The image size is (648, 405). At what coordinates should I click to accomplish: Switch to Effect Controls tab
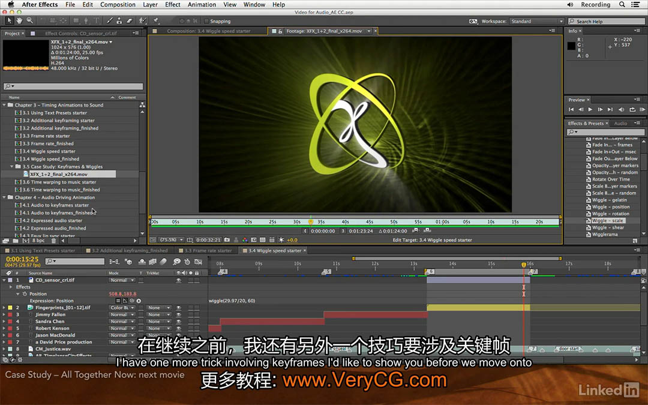pyautogui.click(x=81, y=33)
